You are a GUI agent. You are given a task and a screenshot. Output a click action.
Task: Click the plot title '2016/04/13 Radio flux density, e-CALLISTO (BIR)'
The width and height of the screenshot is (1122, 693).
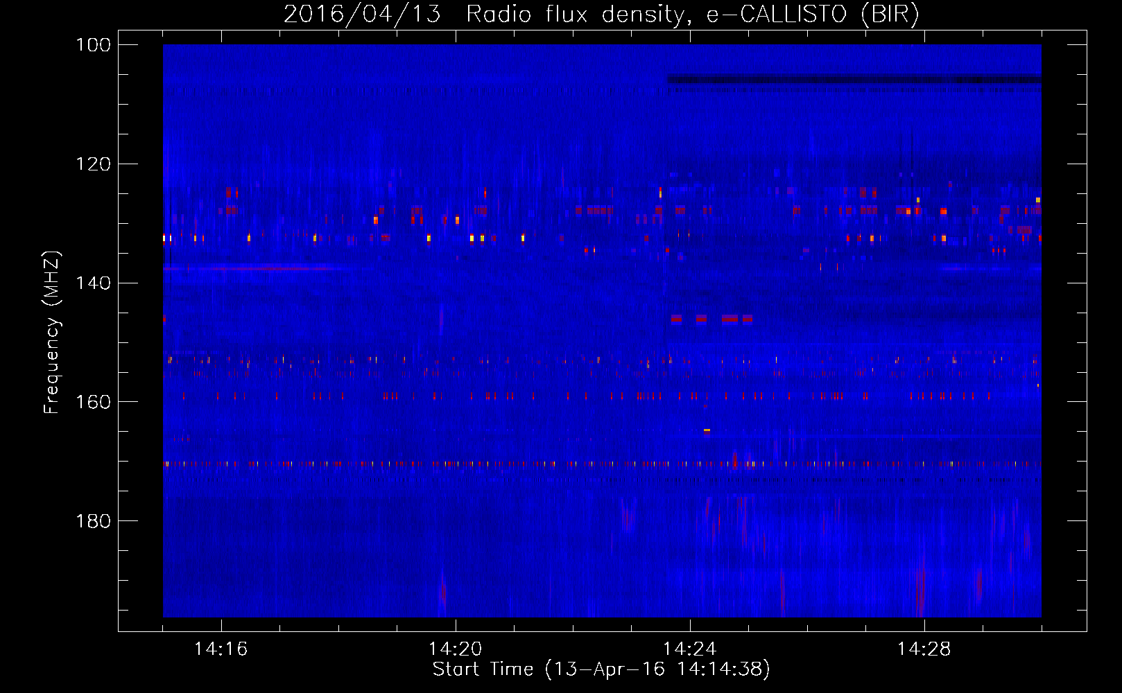(601, 14)
